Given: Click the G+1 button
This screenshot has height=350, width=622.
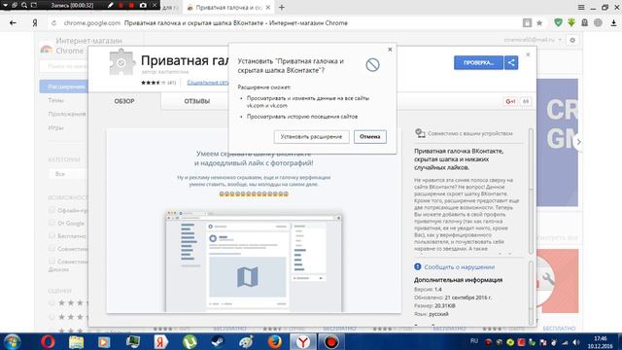Looking at the screenshot, I should pos(510,101).
